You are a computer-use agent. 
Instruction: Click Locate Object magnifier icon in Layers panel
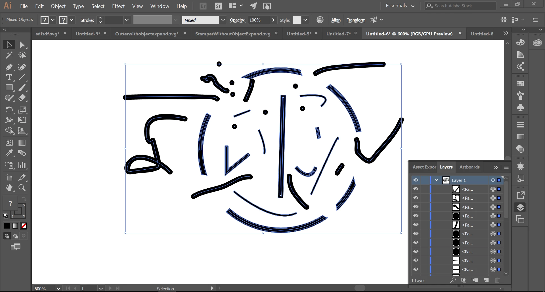[453, 280]
